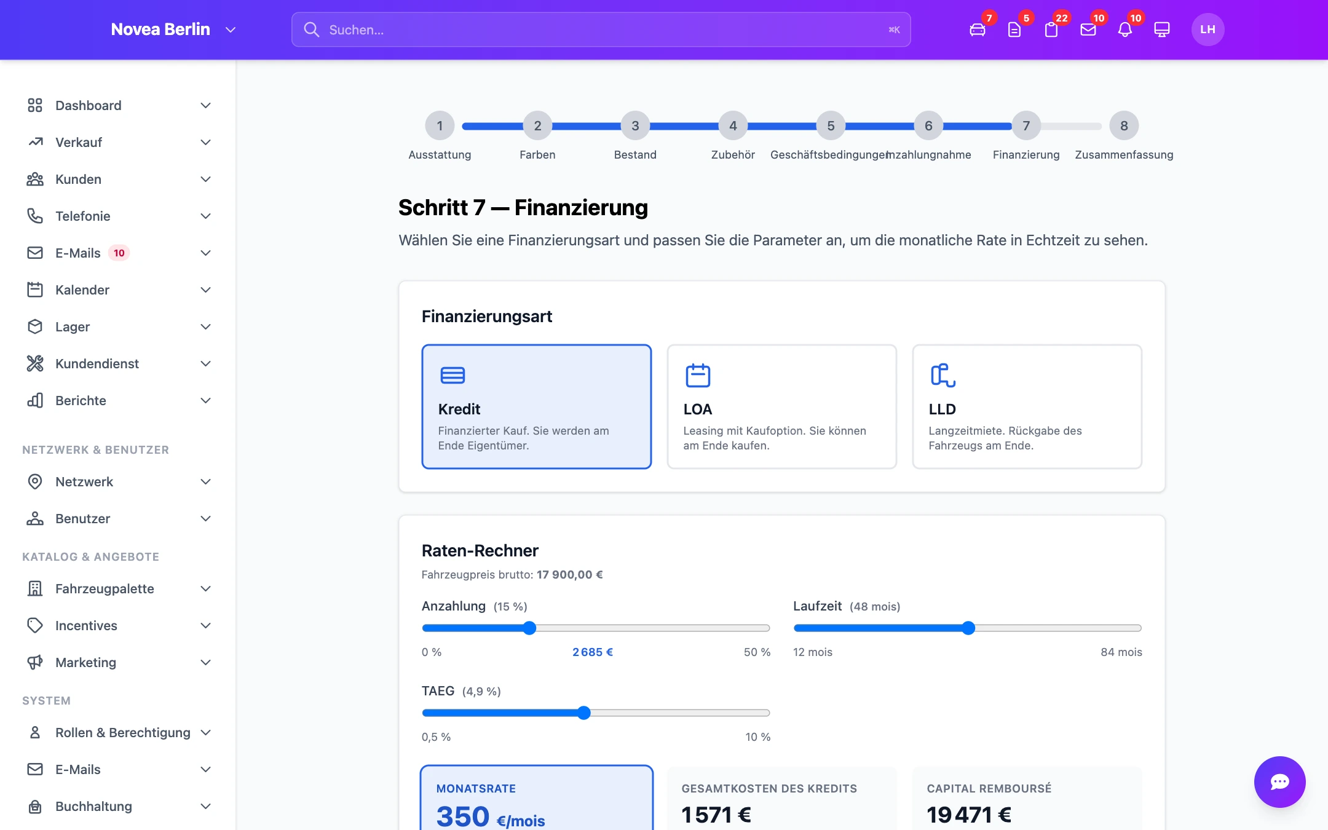The height and width of the screenshot is (830, 1328).
Task: Expand the Netzwerk section chevron
Action: 206,481
